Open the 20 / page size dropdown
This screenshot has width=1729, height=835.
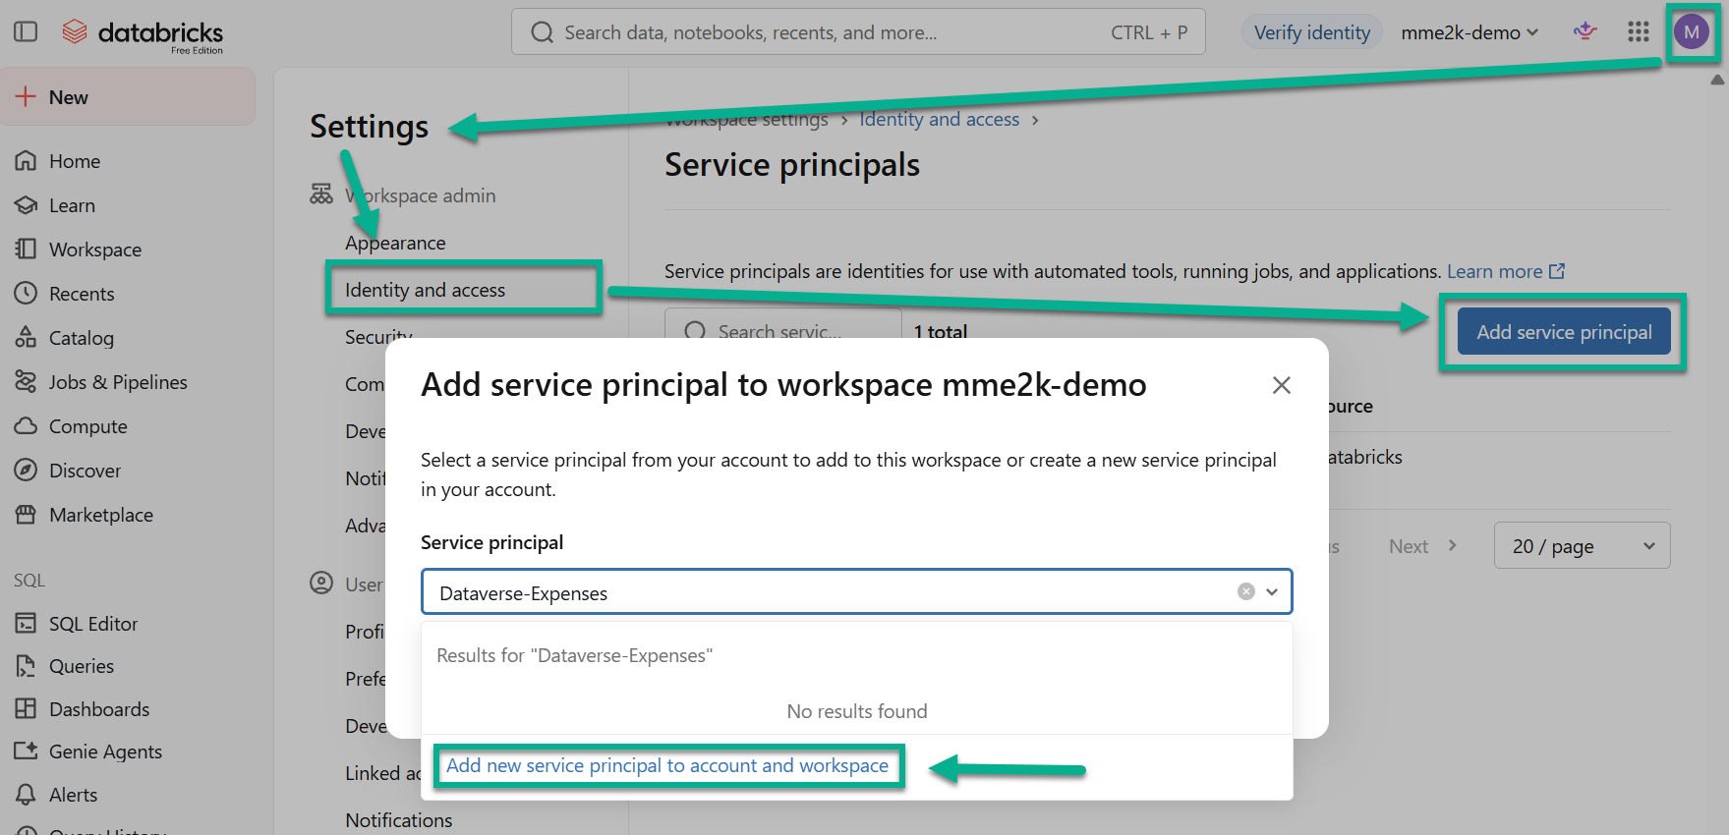(x=1582, y=546)
